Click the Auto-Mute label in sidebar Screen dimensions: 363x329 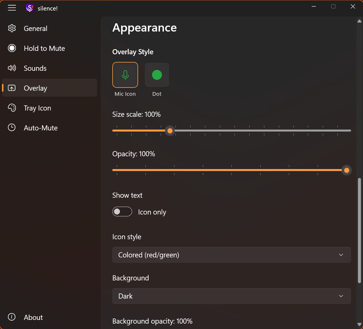coord(41,128)
